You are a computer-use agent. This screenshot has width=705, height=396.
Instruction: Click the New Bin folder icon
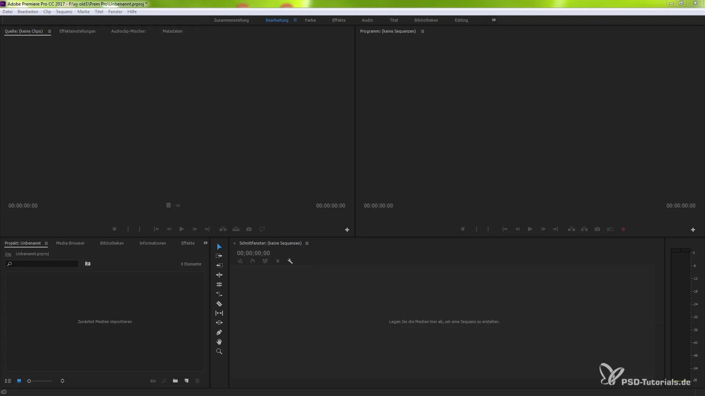176,381
